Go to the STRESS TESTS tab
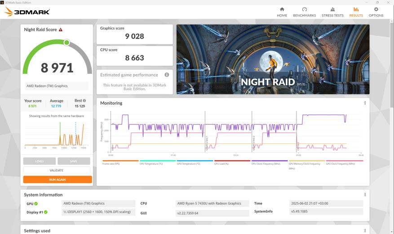The width and height of the screenshot is (394, 234). click(332, 12)
